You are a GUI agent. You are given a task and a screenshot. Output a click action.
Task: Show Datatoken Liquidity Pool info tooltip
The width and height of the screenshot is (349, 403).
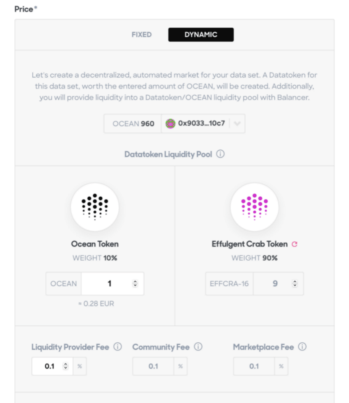(x=221, y=154)
